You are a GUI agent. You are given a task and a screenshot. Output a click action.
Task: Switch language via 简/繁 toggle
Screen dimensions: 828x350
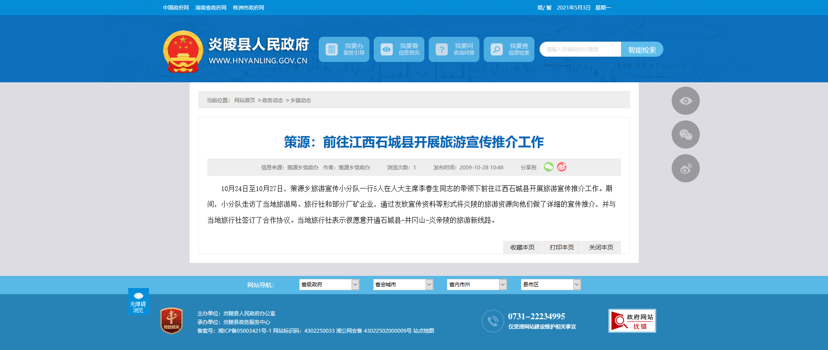tap(544, 8)
